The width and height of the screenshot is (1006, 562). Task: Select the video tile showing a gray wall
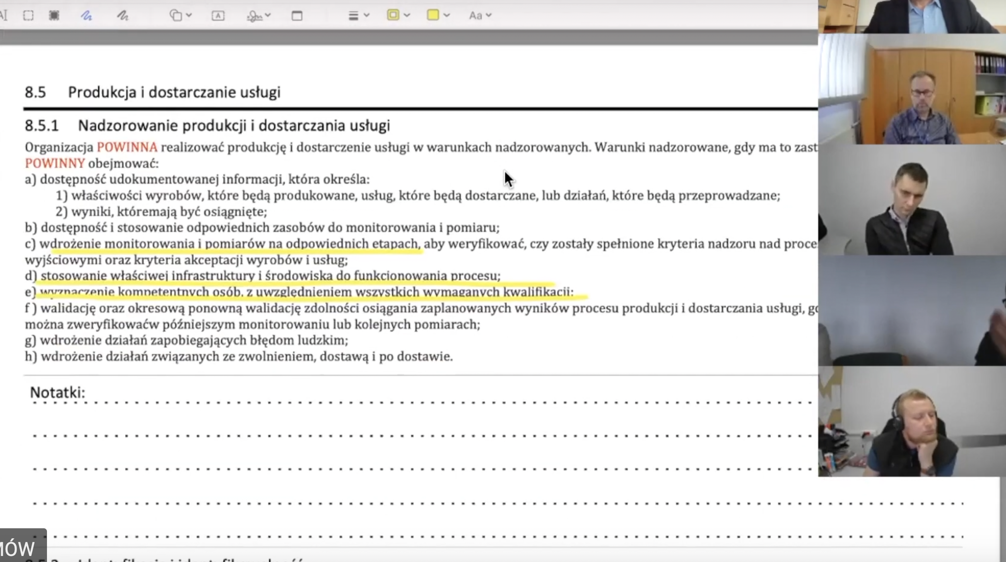pyautogui.click(x=912, y=311)
